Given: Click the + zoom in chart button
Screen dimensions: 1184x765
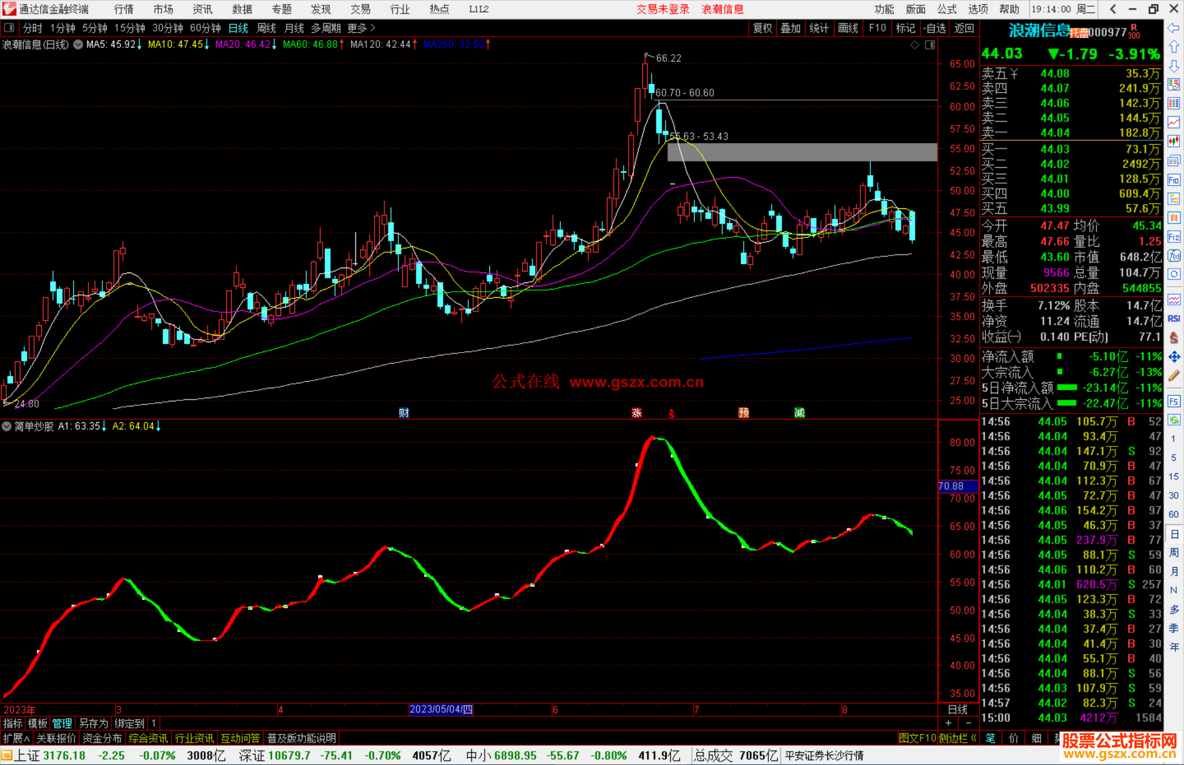Looking at the screenshot, I should pos(948,723).
